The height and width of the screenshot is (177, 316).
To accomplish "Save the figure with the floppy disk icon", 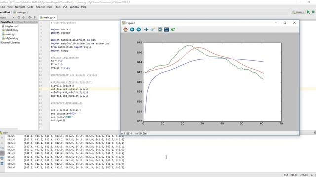I will click(x=167, y=29).
